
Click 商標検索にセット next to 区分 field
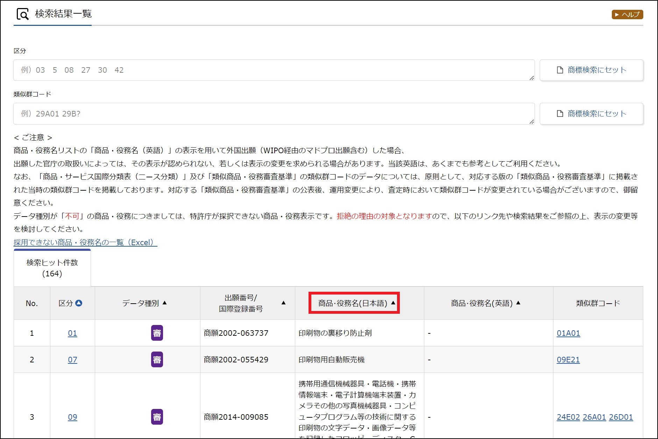pos(591,70)
